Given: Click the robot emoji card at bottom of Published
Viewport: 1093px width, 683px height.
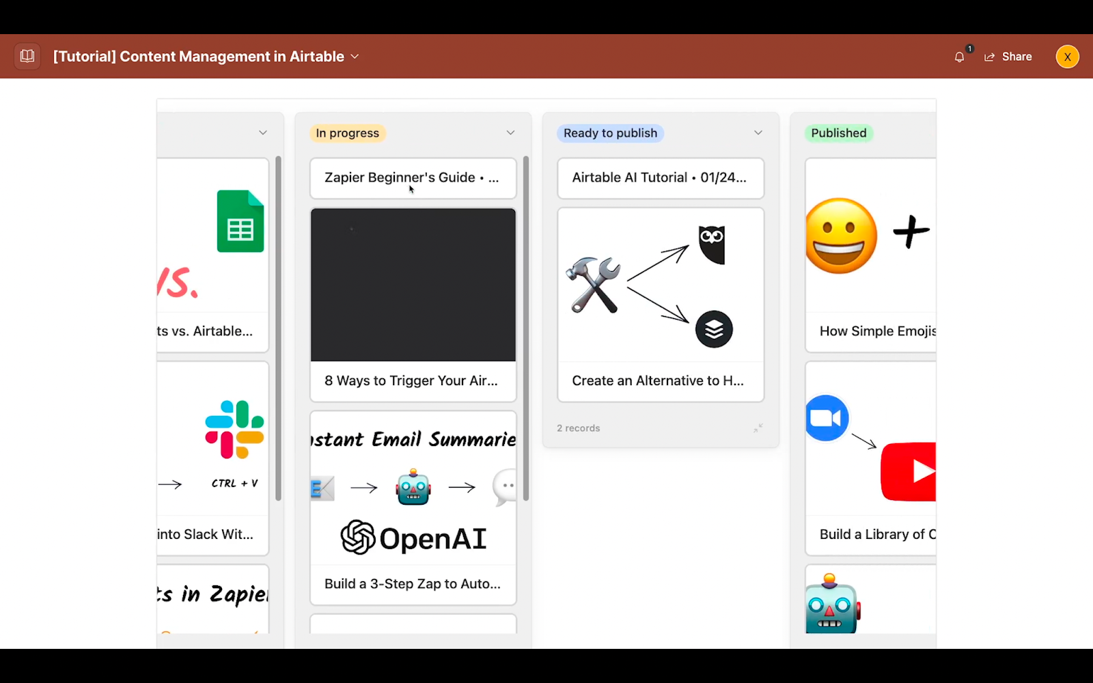Looking at the screenshot, I should (831, 604).
